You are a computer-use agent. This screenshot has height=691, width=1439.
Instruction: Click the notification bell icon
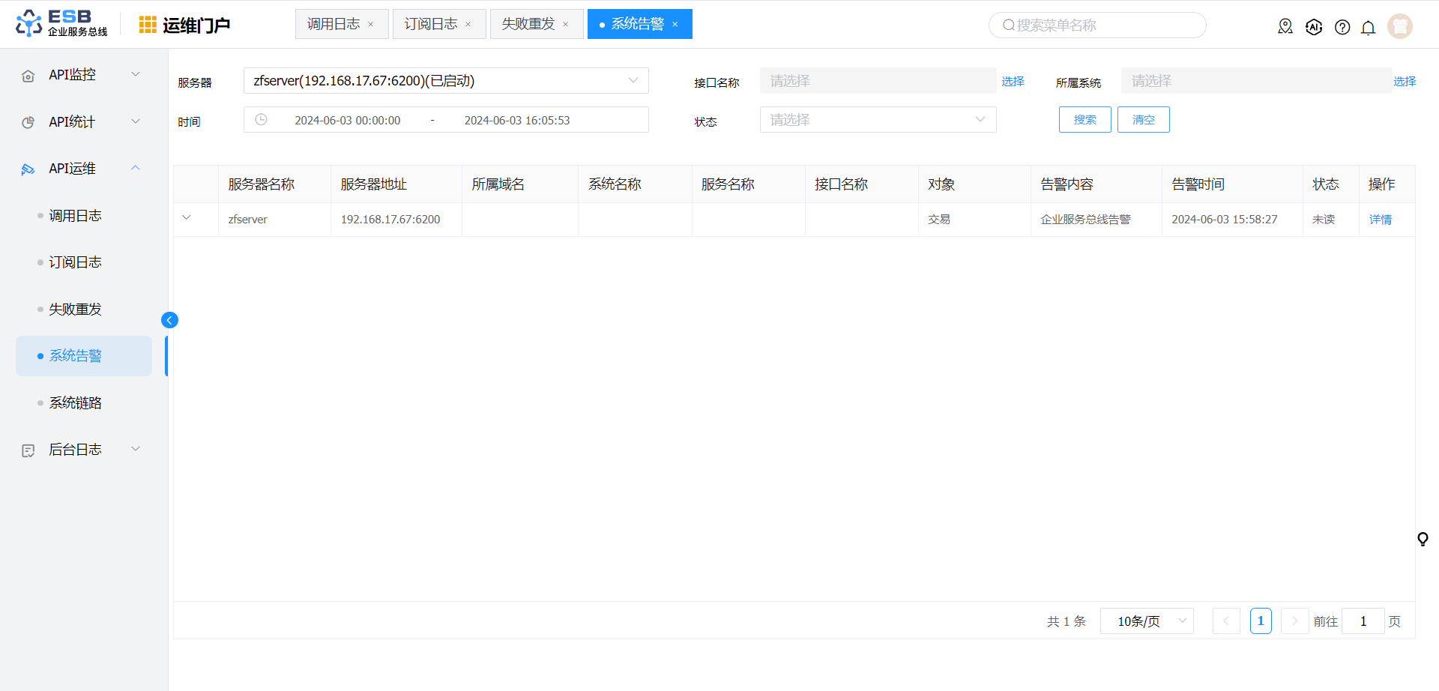point(1368,27)
